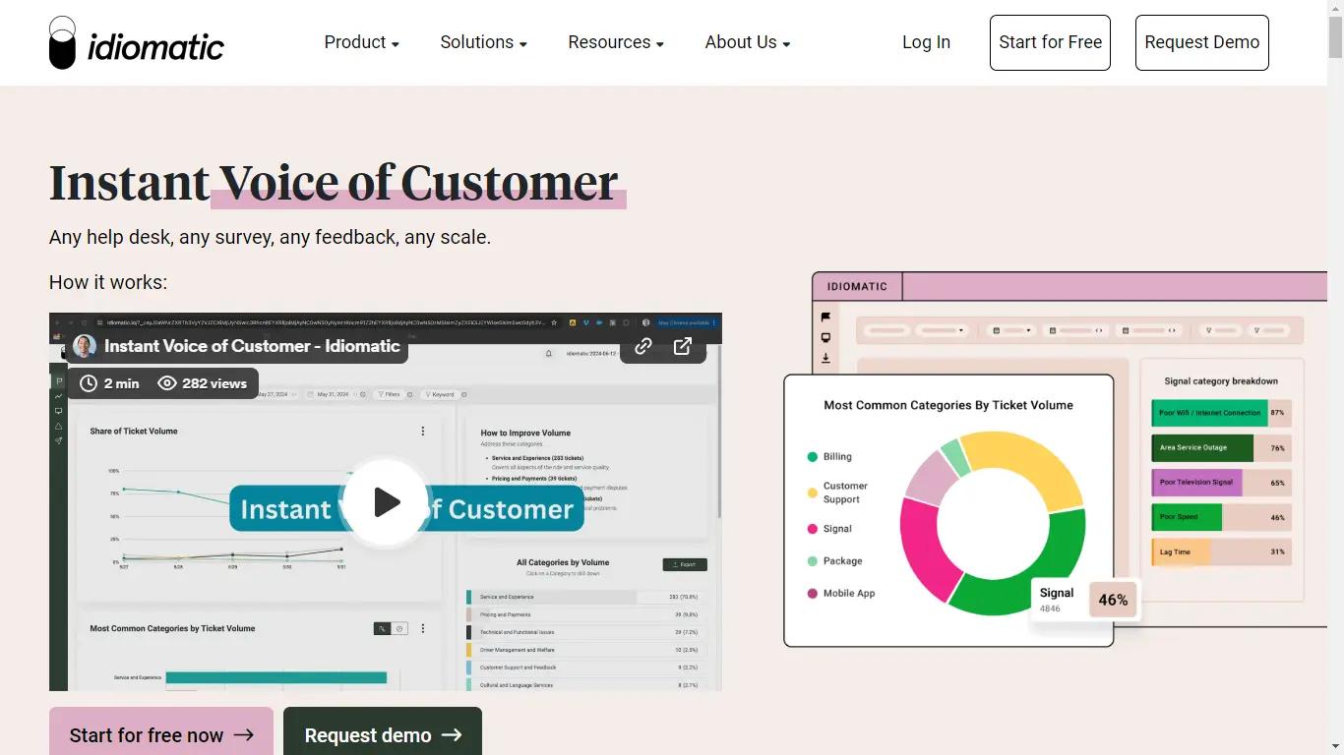
Task: Expand the Solutions menu
Action: coord(484,42)
